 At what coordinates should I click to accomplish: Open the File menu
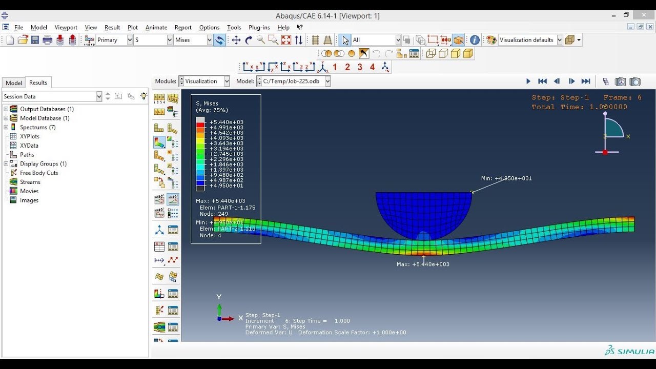[18, 28]
